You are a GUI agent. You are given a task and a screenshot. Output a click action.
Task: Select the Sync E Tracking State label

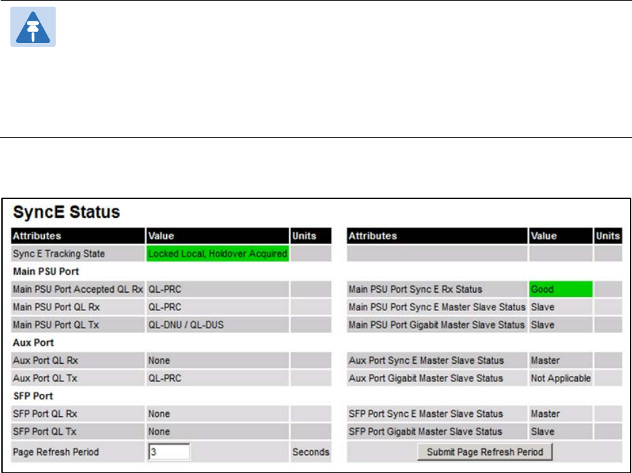(x=59, y=254)
